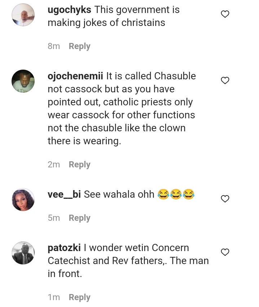This screenshot has width=259, height=307.
Task: Tap the heart on ojochenemii's comment
Action: tap(225, 80)
